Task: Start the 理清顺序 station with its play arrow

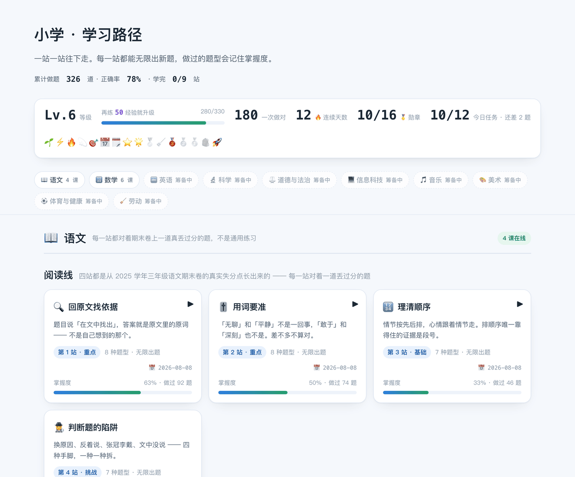Action: point(520,304)
